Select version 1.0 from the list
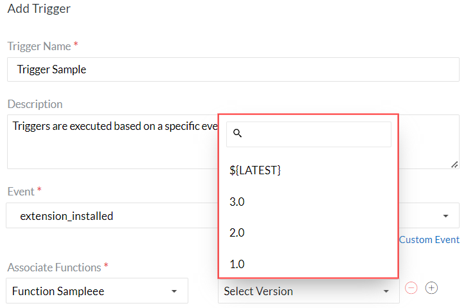This screenshot has height=308, width=466. (237, 264)
